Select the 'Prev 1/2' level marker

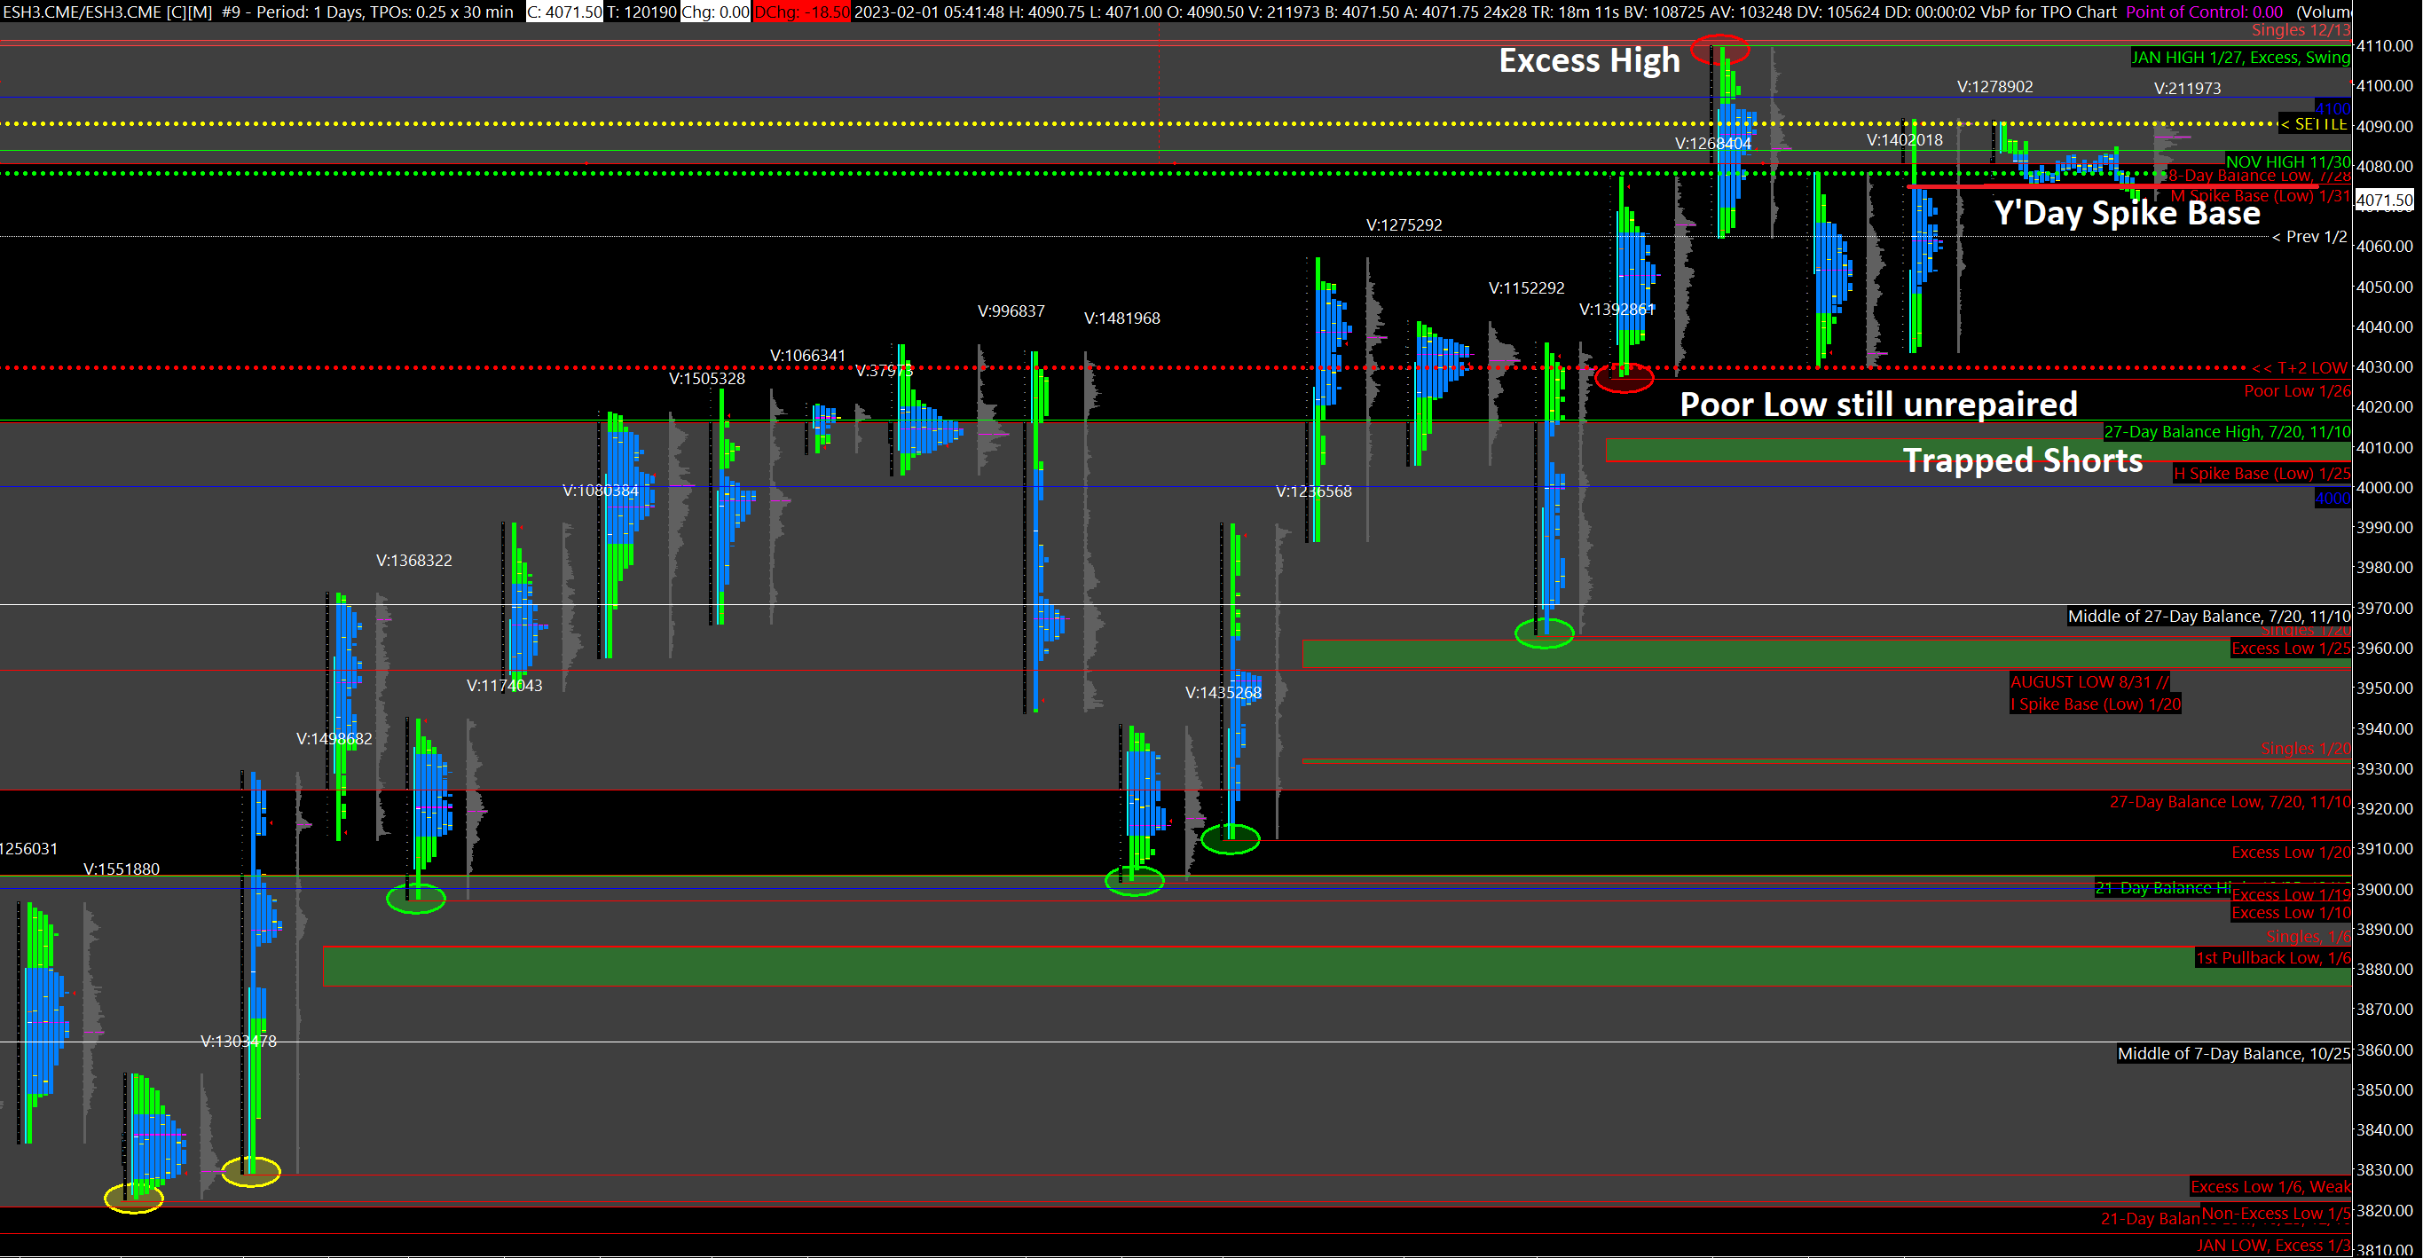tap(2309, 237)
